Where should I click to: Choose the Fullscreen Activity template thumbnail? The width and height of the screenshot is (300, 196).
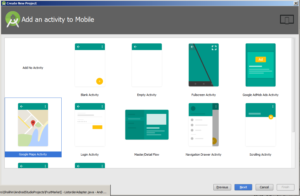pos(204,65)
